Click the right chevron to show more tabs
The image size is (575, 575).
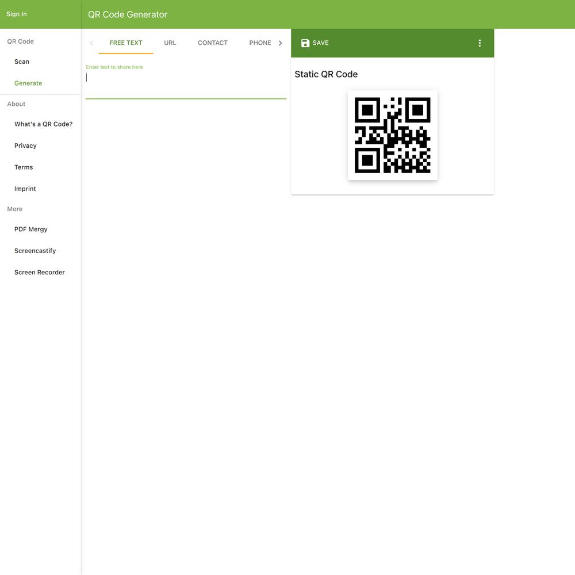pyautogui.click(x=280, y=43)
